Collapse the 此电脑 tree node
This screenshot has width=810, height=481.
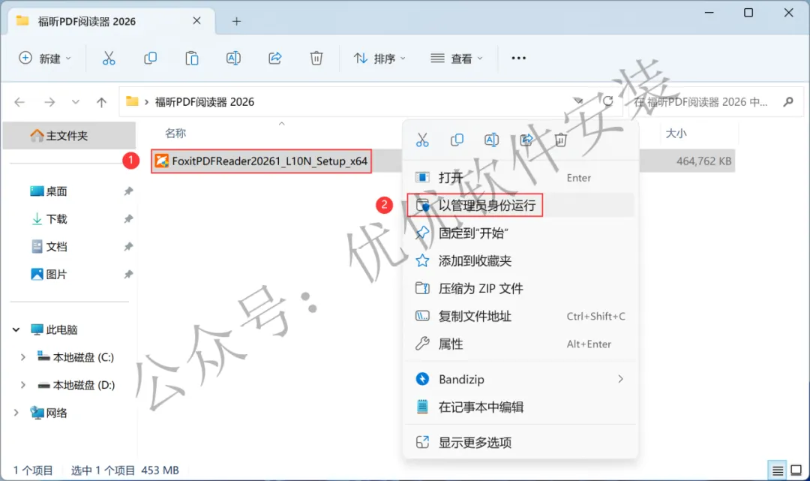pyautogui.click(x=16, y=329)
